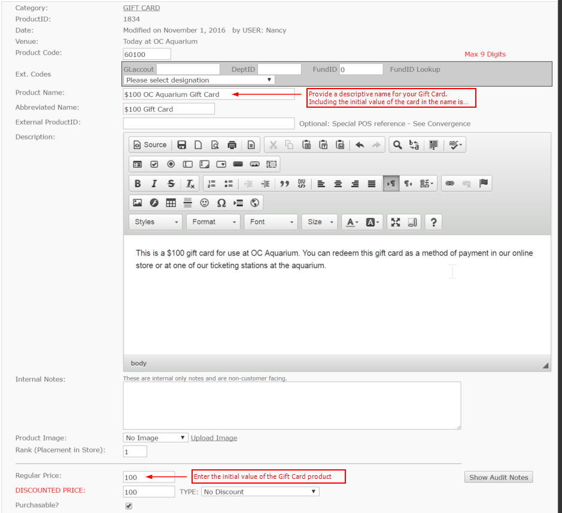Click the Replace icon
The image size is (562, 513).
pyautogui.click(x=414, y=145)
